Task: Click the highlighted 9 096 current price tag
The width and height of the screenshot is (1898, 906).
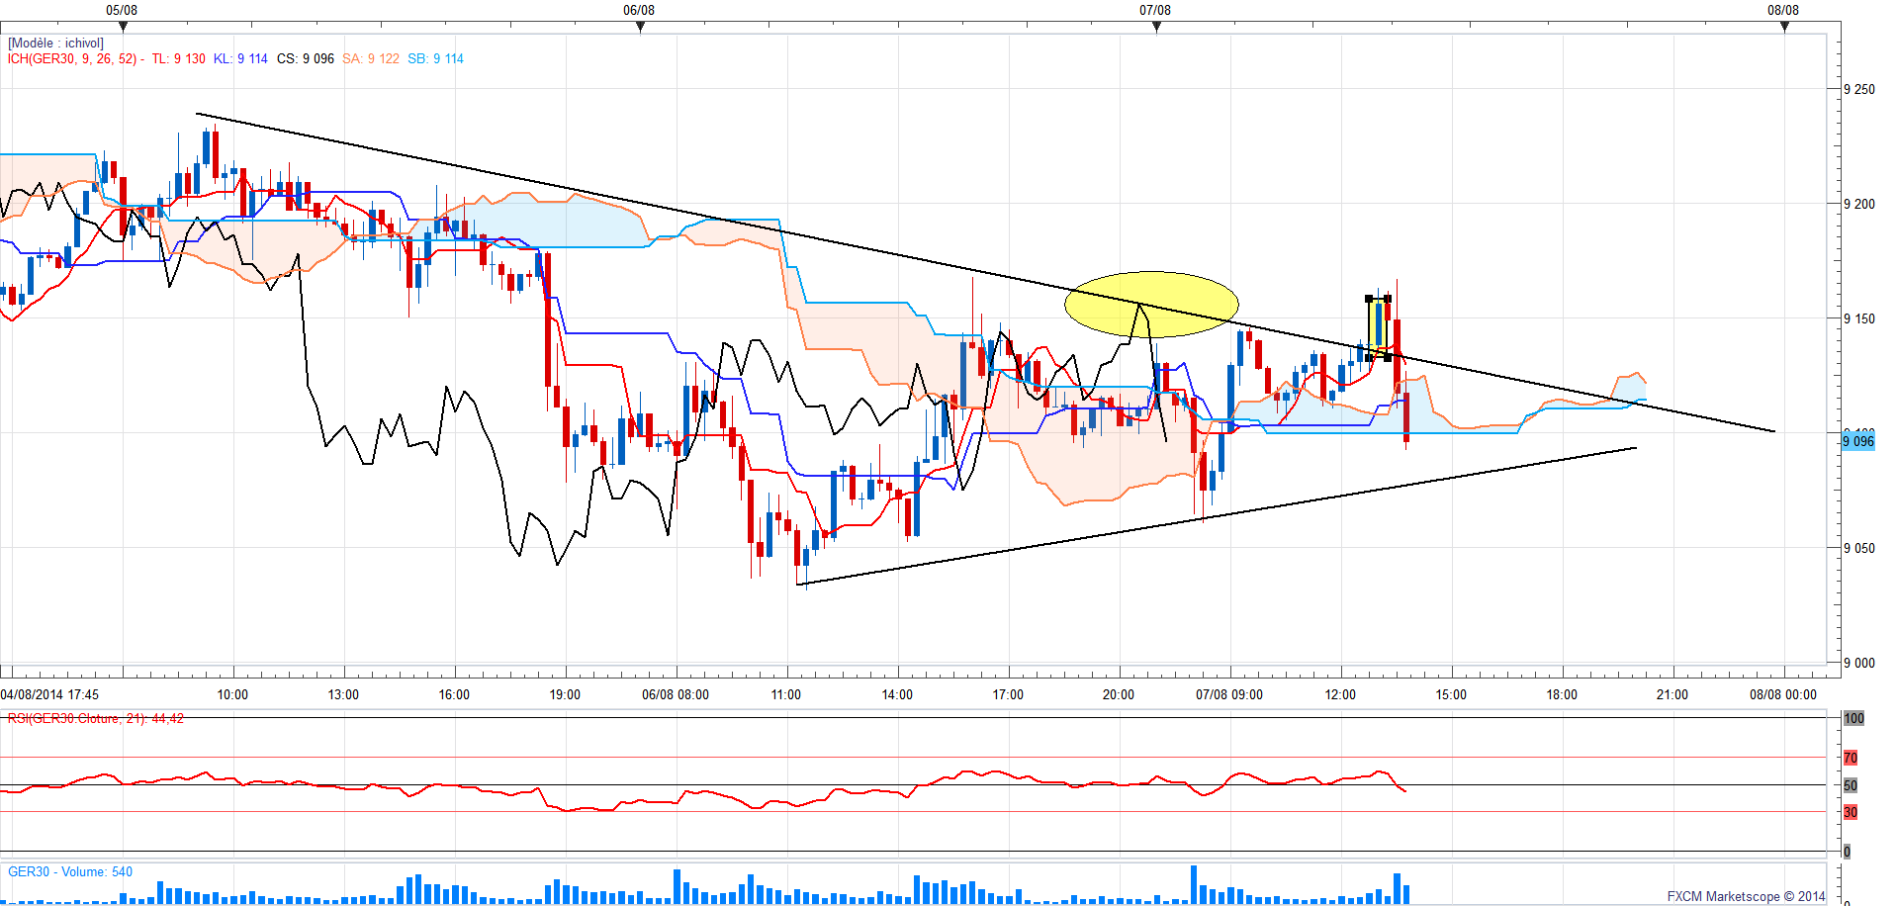Action: pos(1858,441)
